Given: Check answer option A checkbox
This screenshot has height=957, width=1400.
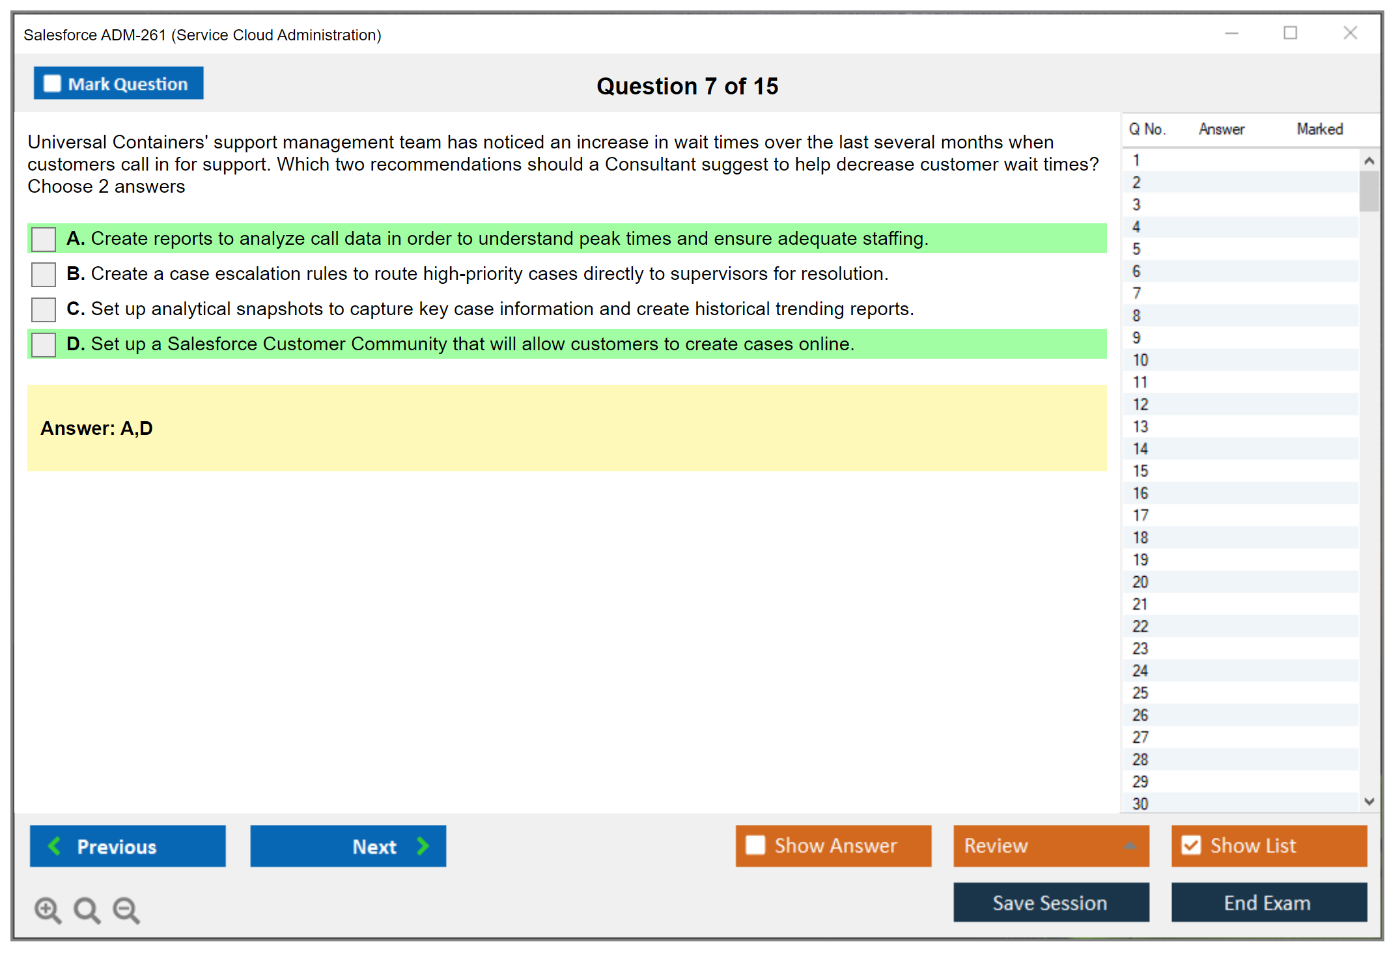Looking at the screenshot, I should click(44, 239).
